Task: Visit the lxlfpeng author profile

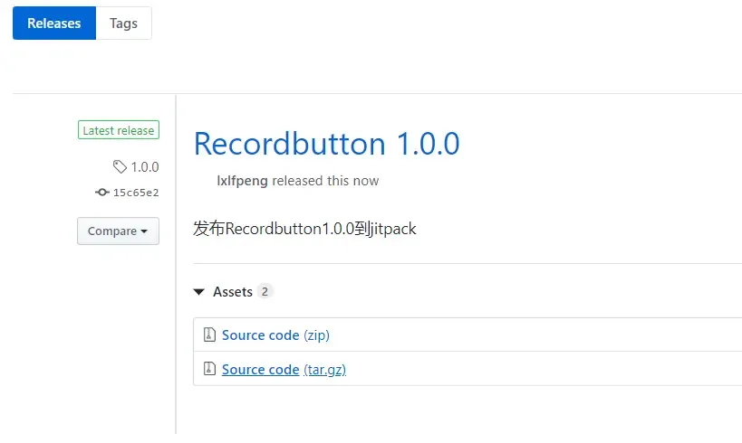Action: click(x=242, y=181)
